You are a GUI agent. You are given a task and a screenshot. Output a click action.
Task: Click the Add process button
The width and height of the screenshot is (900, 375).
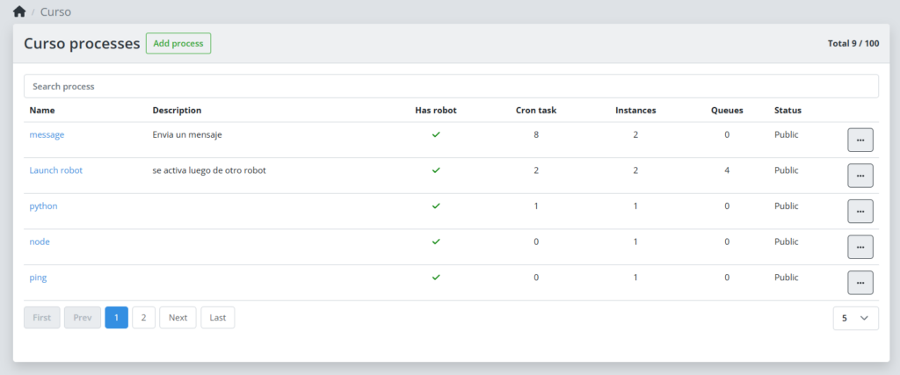tap(178, 44)
